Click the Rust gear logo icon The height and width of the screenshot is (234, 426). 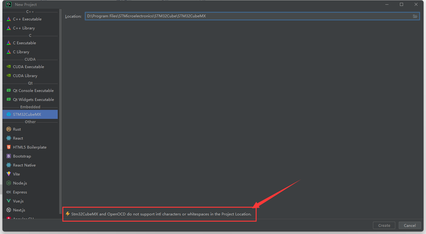[9, 129]
